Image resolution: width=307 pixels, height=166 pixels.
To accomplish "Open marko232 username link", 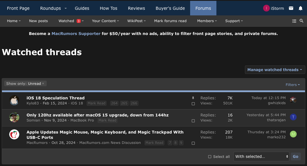I will point(276,137).
